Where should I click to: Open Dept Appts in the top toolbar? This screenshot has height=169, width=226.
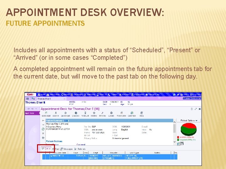[77, 95]
